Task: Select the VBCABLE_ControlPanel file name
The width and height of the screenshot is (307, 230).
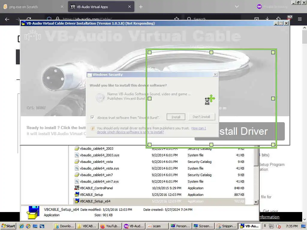Action: (x=96, y=188)
